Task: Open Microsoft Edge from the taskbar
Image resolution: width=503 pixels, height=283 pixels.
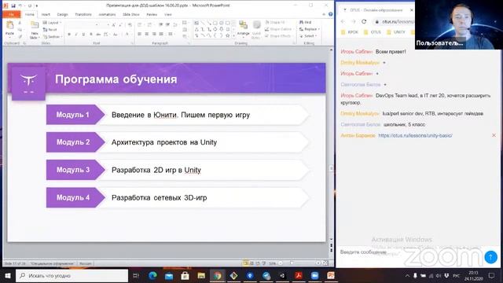Action: pyautogui.click(x=152, y=276)
